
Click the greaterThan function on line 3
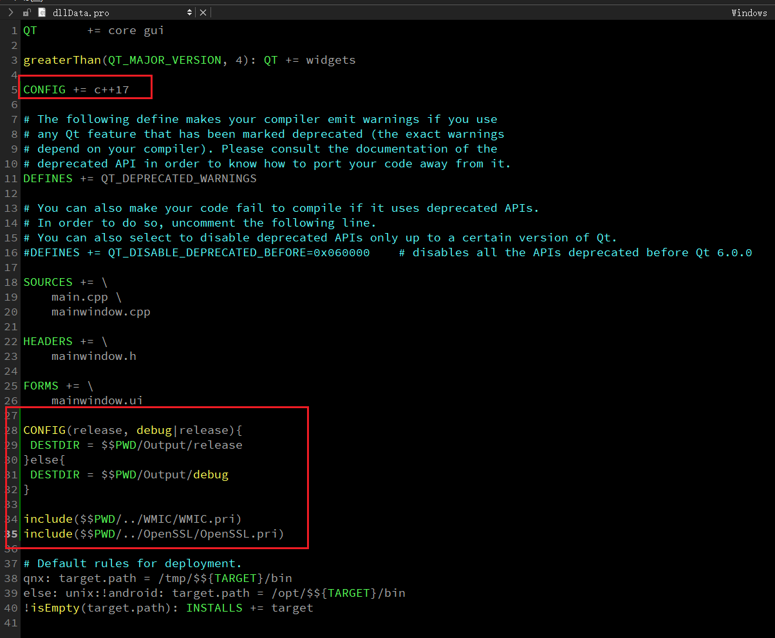[x=62, y=60]
